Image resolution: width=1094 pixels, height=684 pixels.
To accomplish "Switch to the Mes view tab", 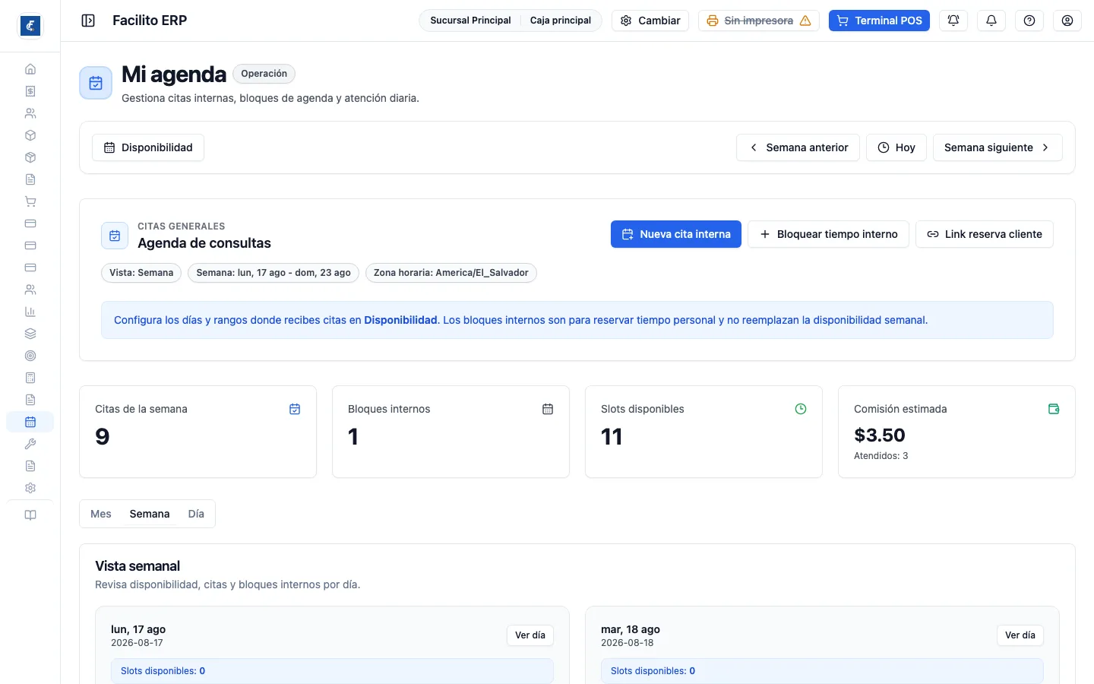I will pyautogui.click(x=101, y=514).
